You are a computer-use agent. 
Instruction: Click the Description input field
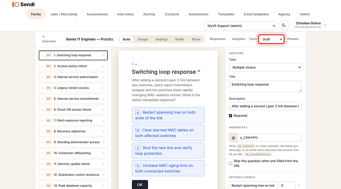point(265,106)
